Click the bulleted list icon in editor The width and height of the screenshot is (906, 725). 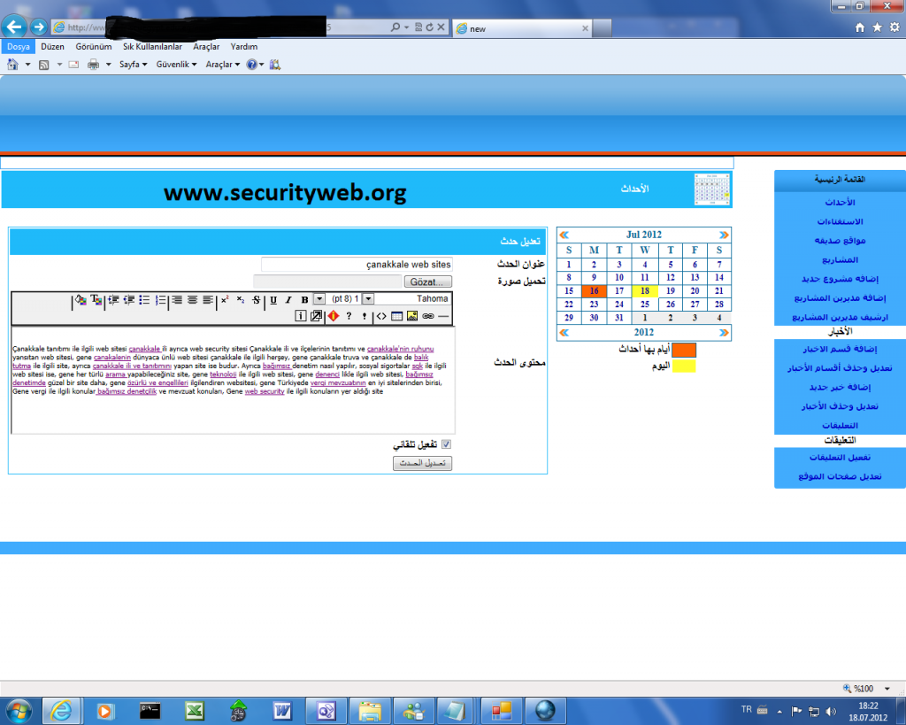coord(144,299)
